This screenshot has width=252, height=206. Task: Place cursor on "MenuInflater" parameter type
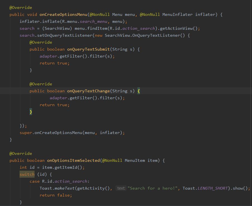[177, 14]
